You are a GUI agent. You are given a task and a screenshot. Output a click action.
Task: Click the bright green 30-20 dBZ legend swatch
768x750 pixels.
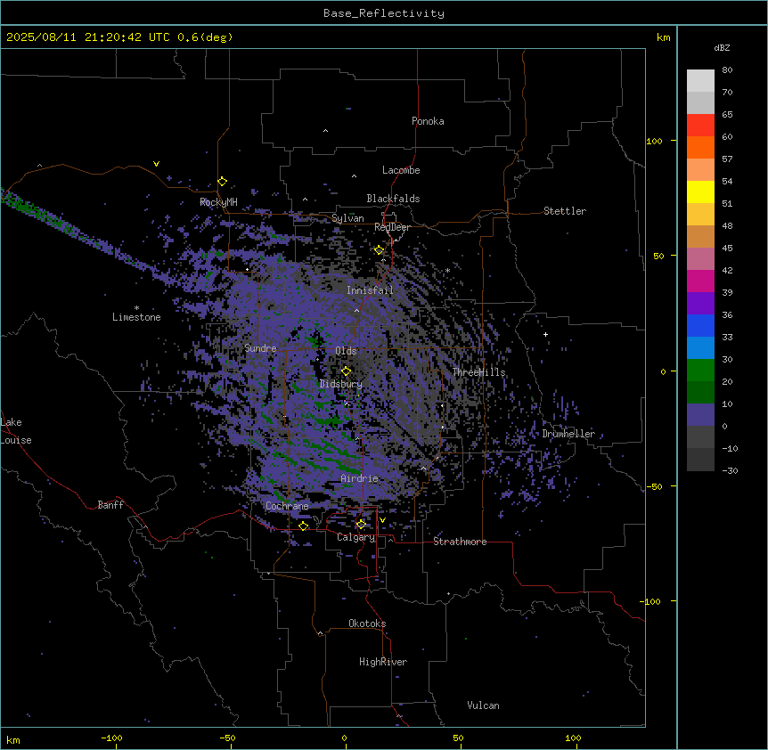700,371
